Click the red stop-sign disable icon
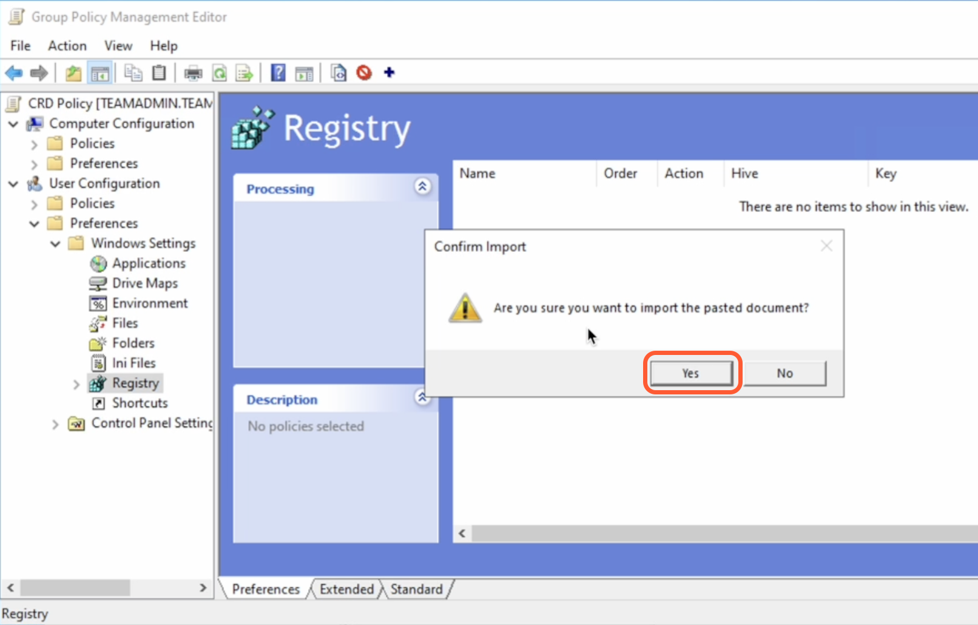The image size is (978, 625). (364, 73)
